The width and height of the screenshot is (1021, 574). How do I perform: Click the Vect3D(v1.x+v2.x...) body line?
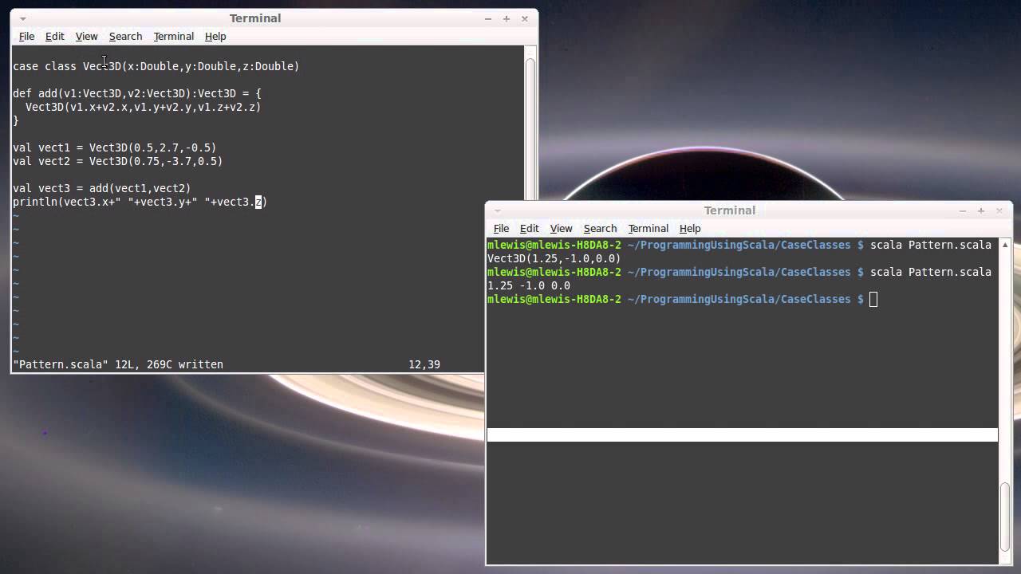point(144,107)
